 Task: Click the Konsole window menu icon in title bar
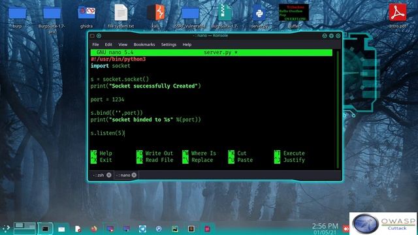point(92,36)
